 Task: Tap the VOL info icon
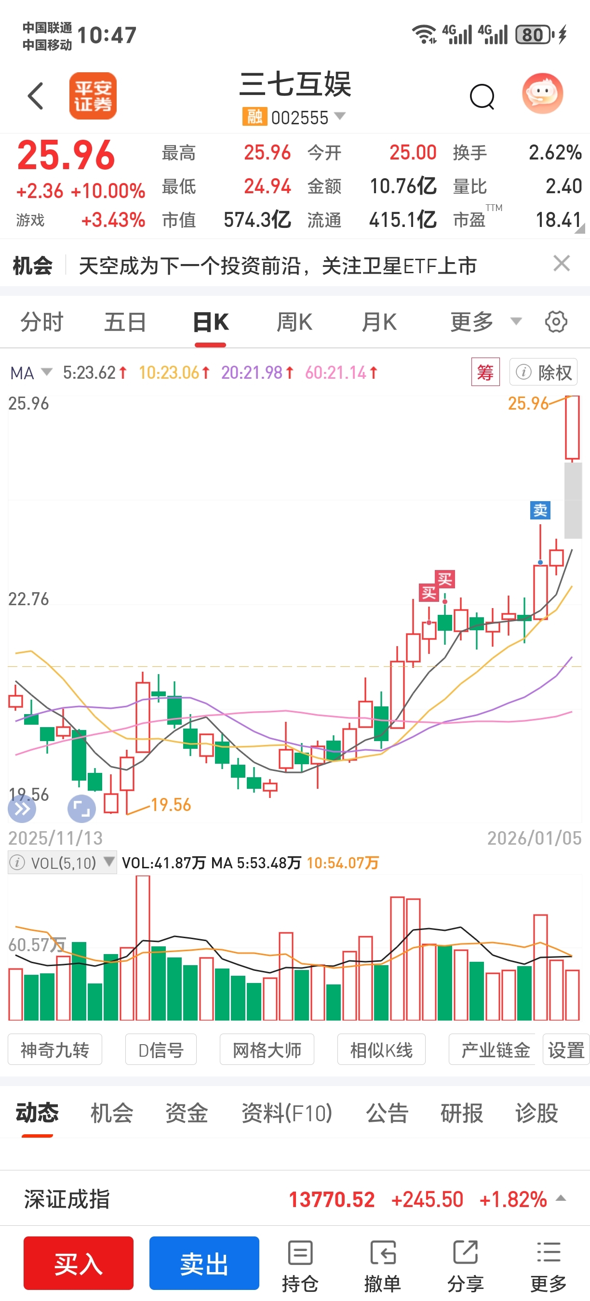[18, 863]
